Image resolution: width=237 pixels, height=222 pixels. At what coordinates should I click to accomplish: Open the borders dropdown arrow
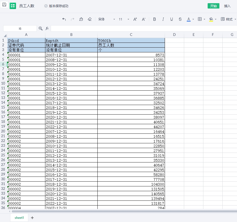tap(204, 19)
